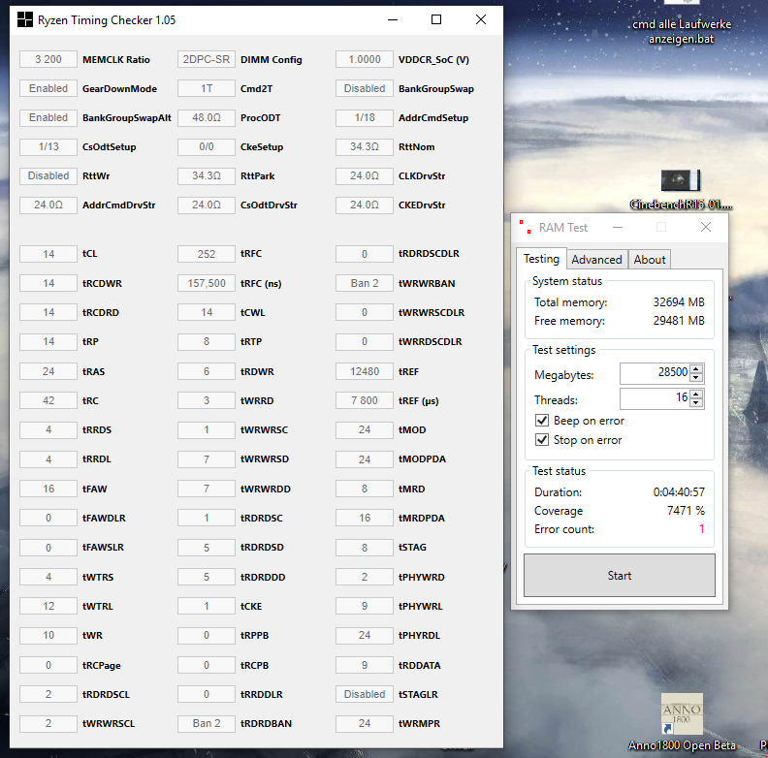This screenshot has height=758, width=768.
Task: Click the RttWr Disabled field
Action: pos(48,175)
